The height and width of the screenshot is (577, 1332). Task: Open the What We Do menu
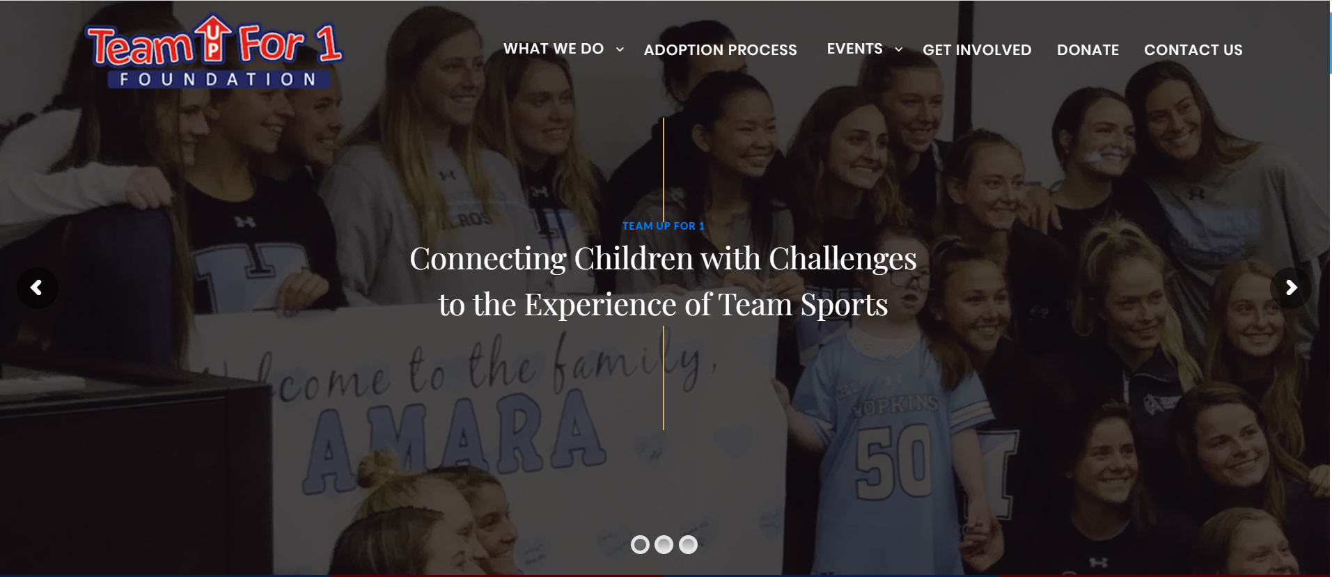point(554,49)
